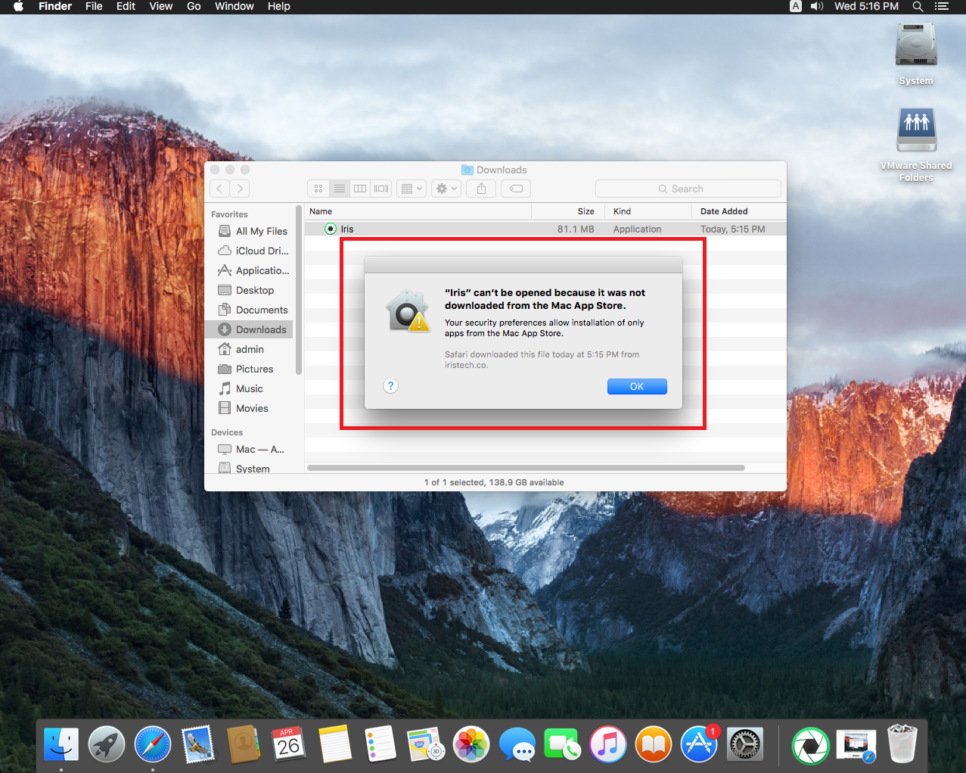Open Notification Center from menu bar
The width and height of the screenshot is (966, 773).
point(942,6)
